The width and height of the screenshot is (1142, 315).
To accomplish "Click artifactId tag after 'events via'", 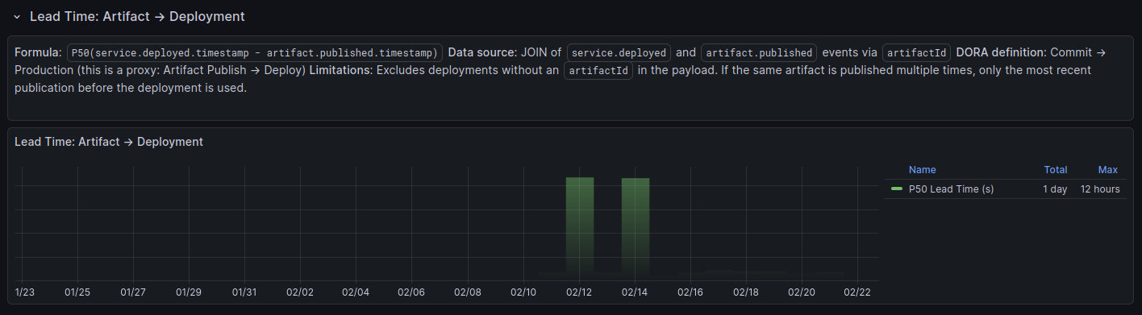I will [916, 52].
